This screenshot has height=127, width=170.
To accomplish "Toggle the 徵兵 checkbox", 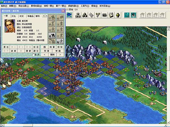I will [33, 55].
